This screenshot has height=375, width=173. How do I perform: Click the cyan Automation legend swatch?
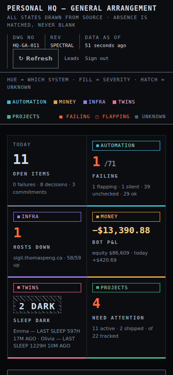[9, 102]
